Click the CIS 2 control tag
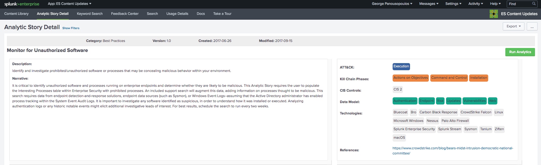This screenshot has height=165, width=541. pos(398,89)
